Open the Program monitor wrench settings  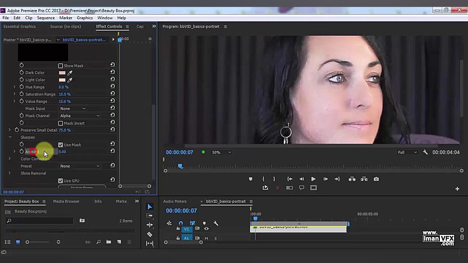point(425,152)
